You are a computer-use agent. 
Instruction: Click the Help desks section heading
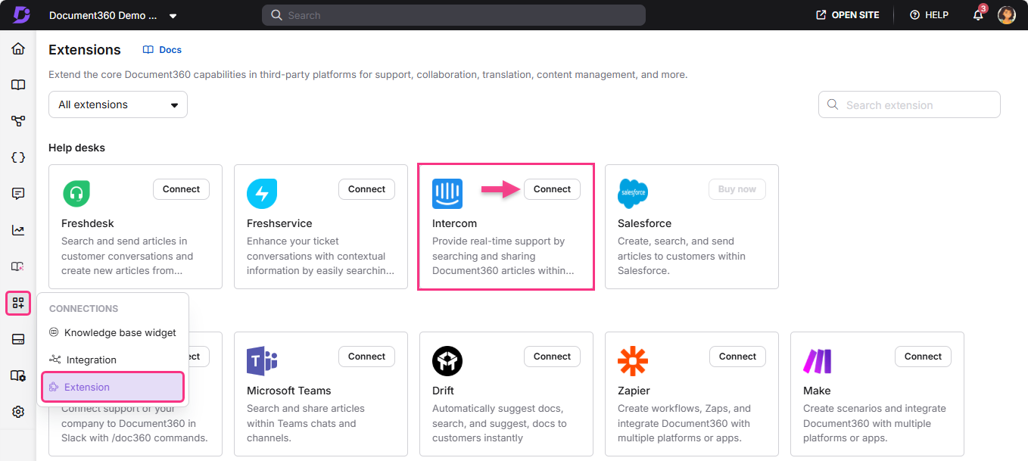point(76,148)
